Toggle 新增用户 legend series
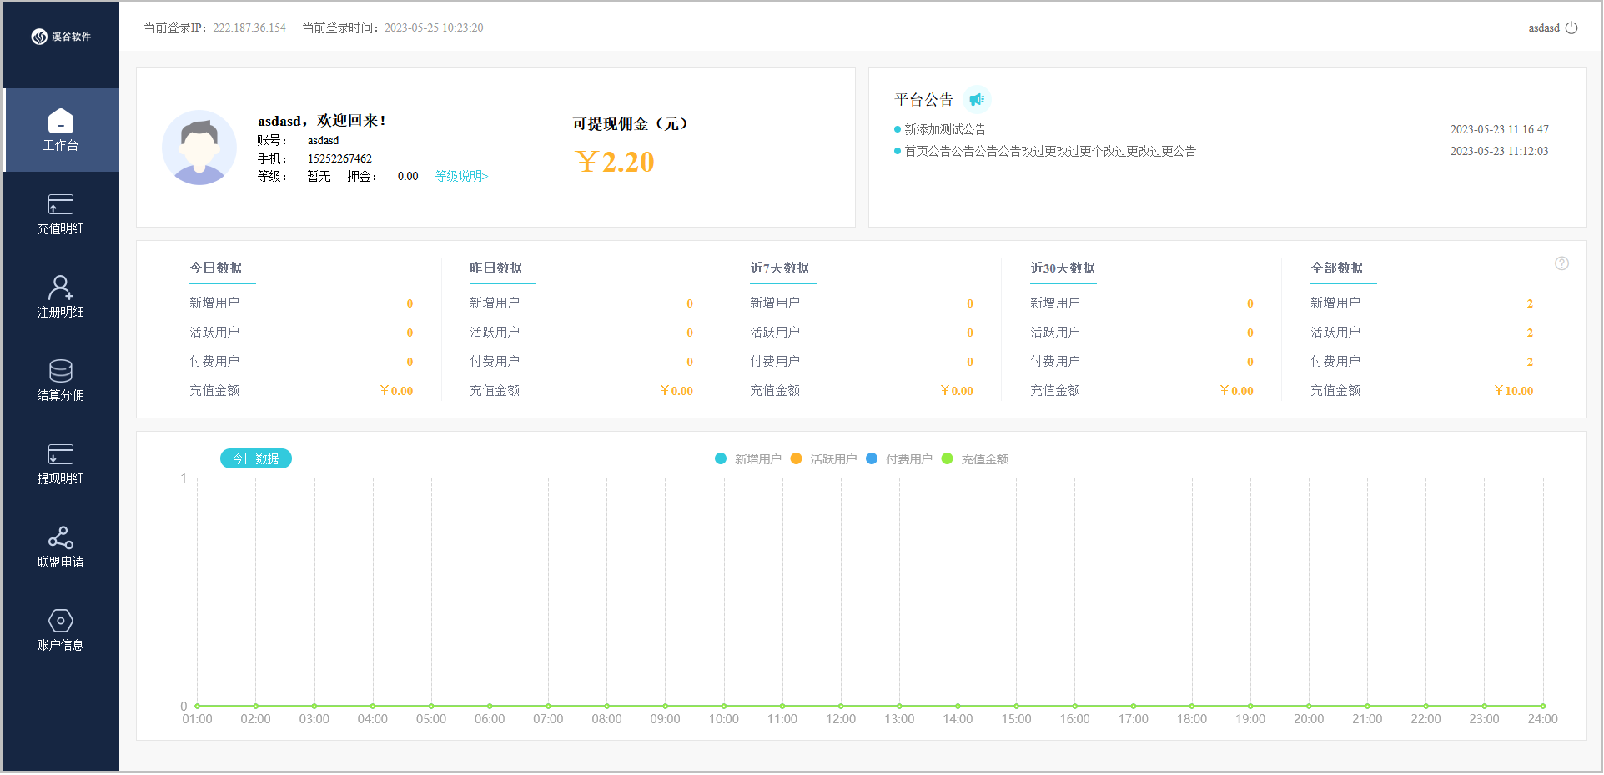1604x775 pixels. [748, 459]
